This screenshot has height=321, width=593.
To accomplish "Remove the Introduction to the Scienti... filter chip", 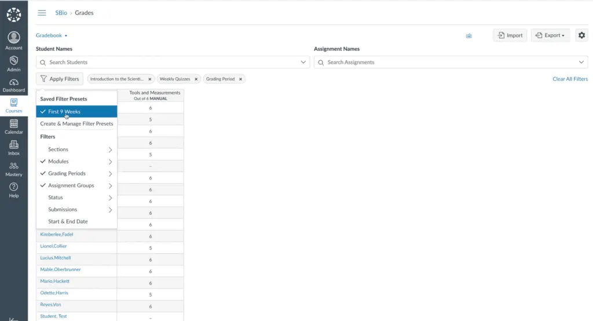I will pos(150,79).
